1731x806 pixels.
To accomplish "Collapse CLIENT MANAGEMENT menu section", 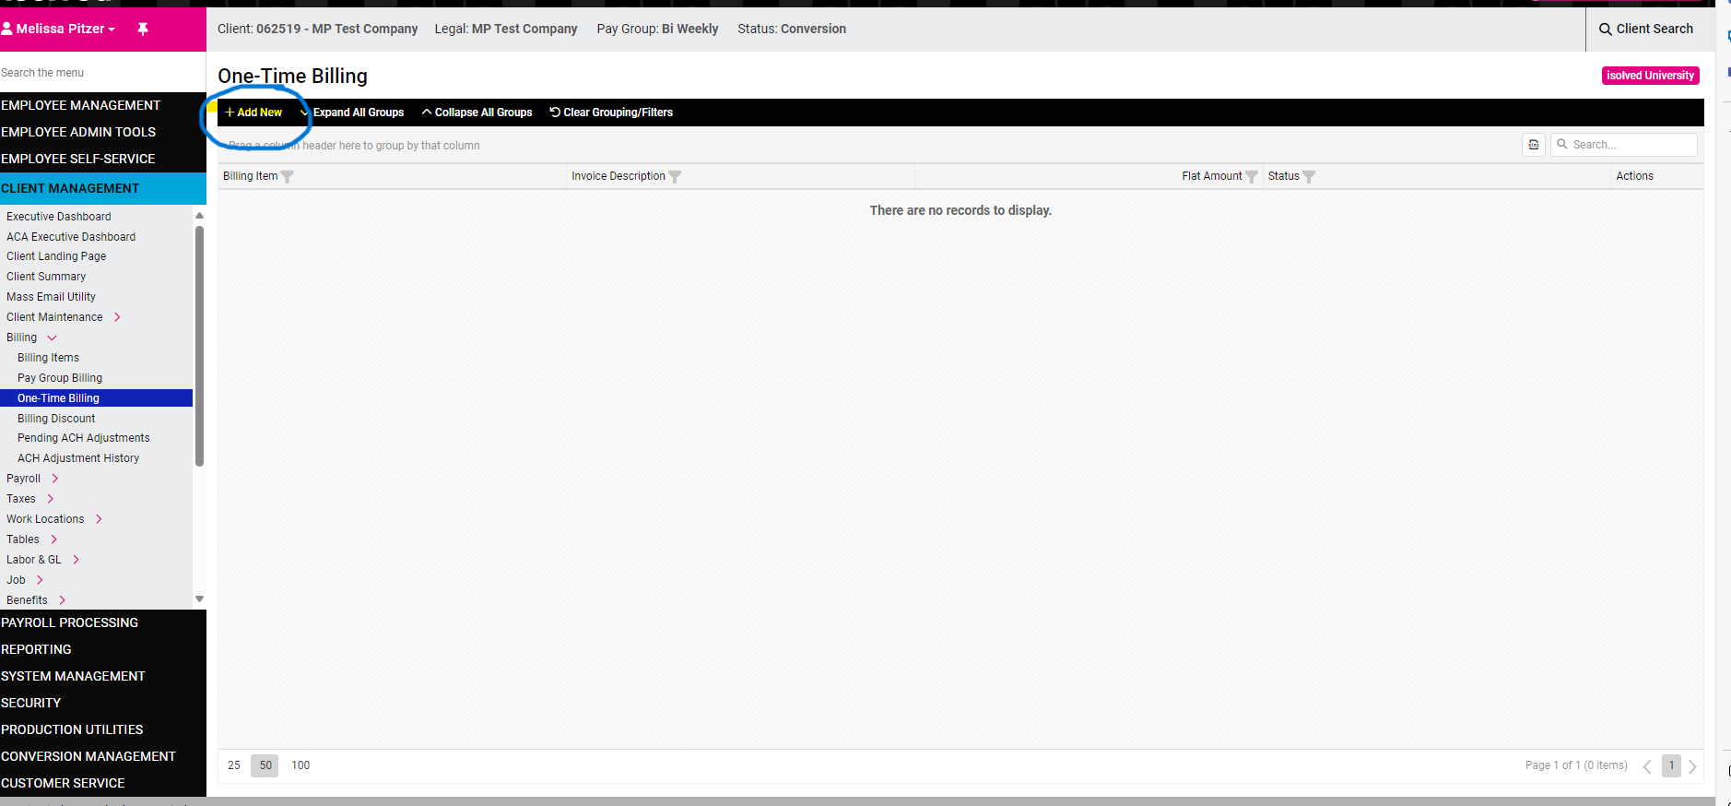I will coord(103,188).
